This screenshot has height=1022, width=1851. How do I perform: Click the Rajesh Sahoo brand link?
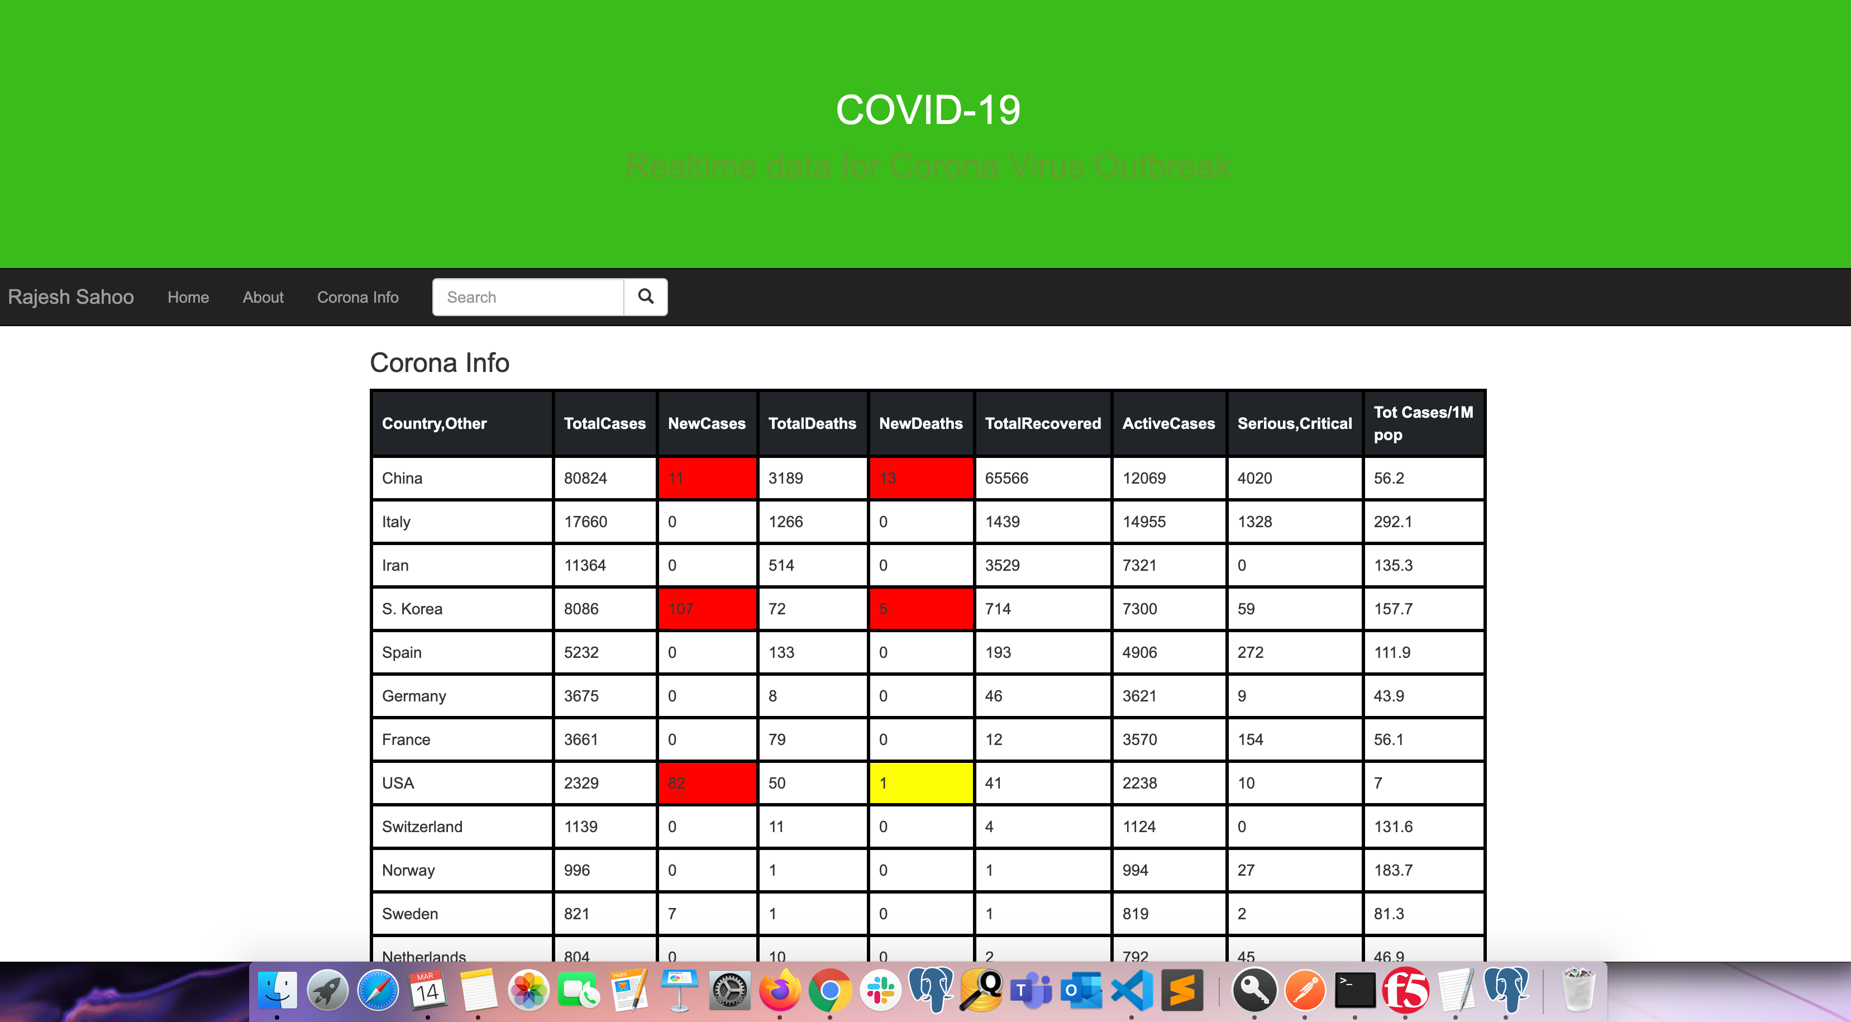coord(70,297)
